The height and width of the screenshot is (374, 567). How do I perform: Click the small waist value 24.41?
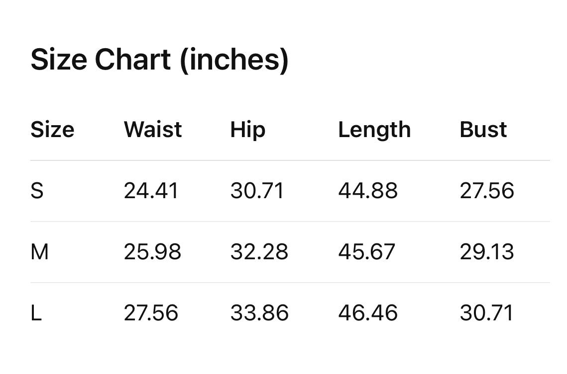151,191
